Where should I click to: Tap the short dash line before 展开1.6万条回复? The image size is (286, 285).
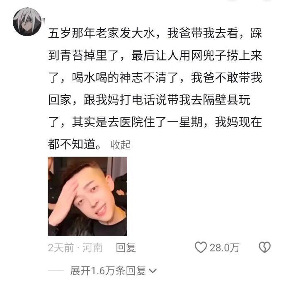click(x=56, y=271)
